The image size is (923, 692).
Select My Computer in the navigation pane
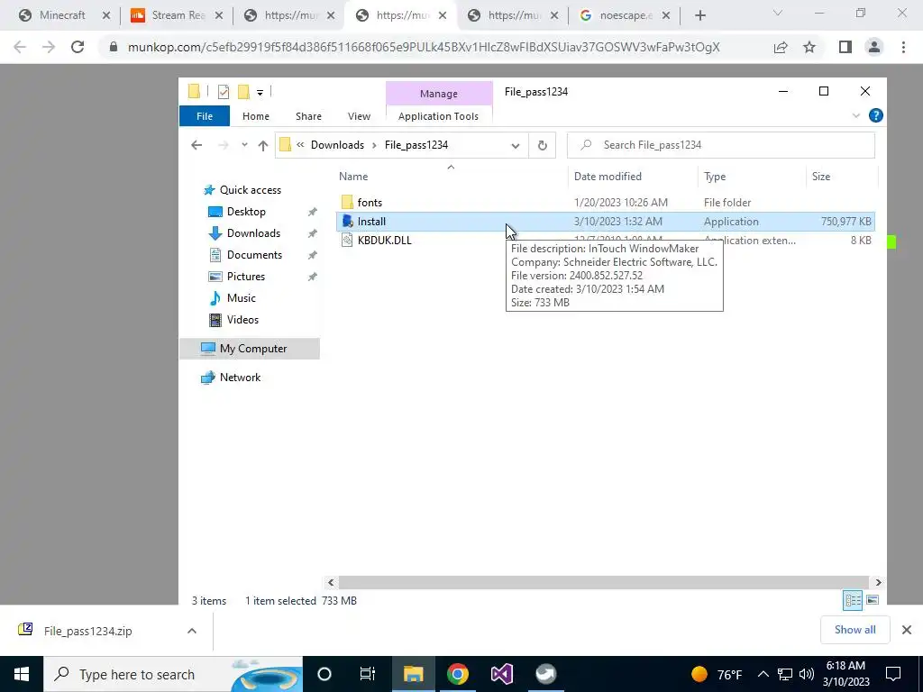click(x=250, y=349)
